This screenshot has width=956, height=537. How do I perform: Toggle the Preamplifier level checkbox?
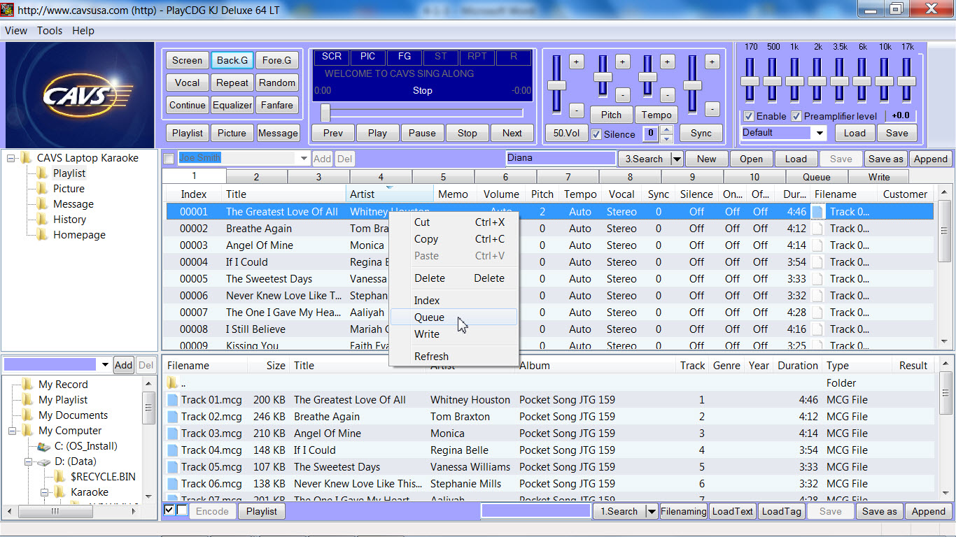(796, 116)
